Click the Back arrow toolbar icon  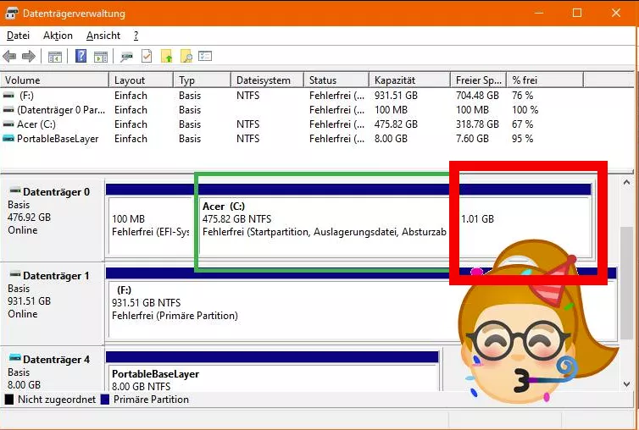pos(9,56)
